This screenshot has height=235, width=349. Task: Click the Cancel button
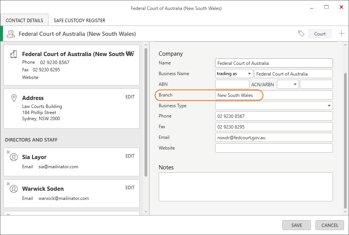pyautogui.click(x=330, y=225)
